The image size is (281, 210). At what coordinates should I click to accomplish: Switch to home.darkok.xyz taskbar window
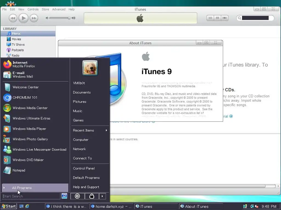(x=111, y=206)
